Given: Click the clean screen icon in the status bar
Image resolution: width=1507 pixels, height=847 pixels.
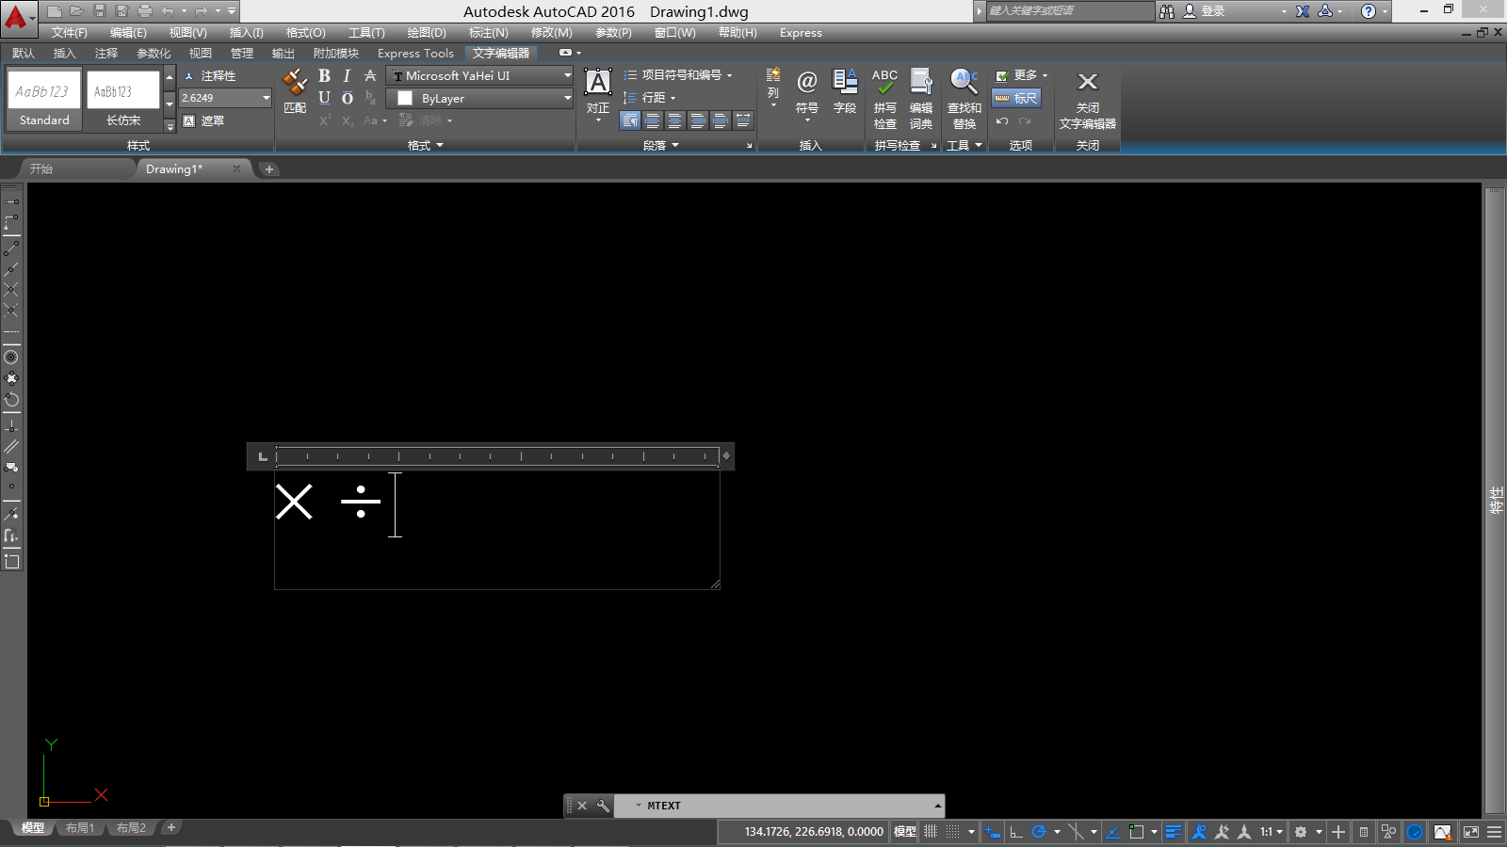Looking at the screenshot, I should pos(1471,832).
